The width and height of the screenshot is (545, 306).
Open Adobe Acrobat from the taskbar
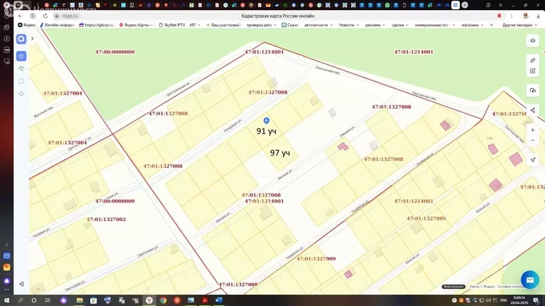pyautogui.click(x=205, y=301)
